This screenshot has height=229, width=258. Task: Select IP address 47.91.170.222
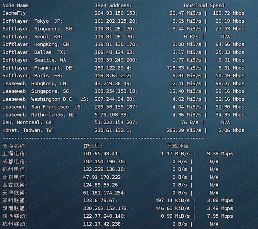click(103, 177)
